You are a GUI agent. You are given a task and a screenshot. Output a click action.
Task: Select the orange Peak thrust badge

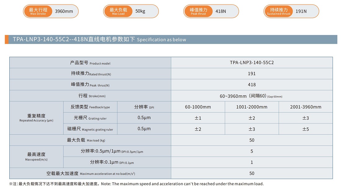click(x=198, y=11)
